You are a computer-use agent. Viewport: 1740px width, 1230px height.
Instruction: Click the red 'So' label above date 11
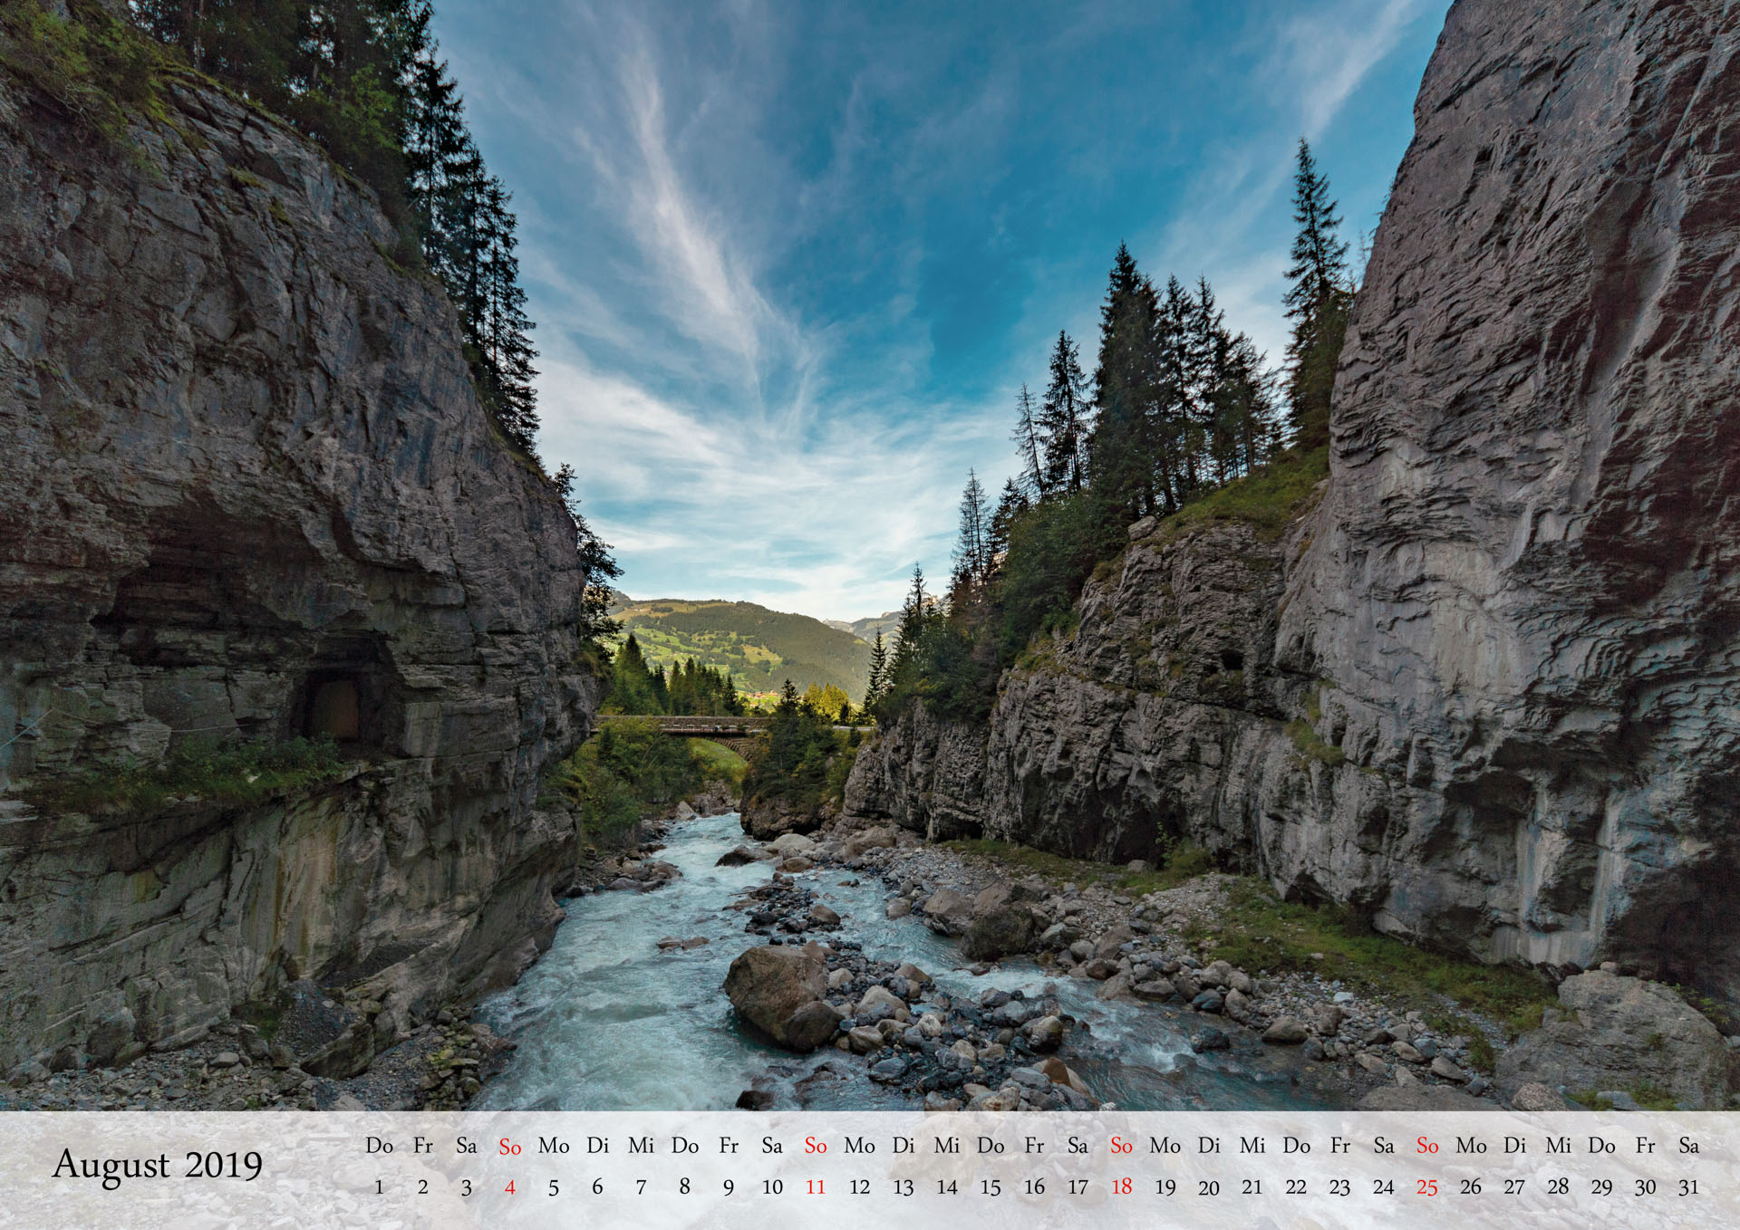point(816,1147)
